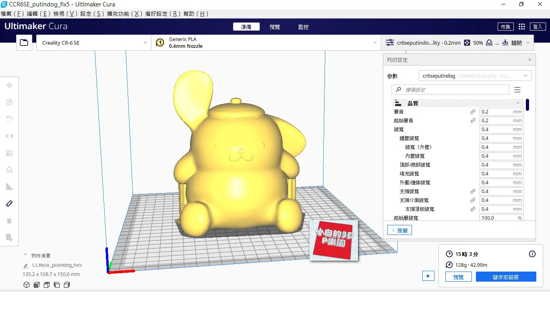
Task: Open the Generic PLA material dropdown
Action: point(266,43)
